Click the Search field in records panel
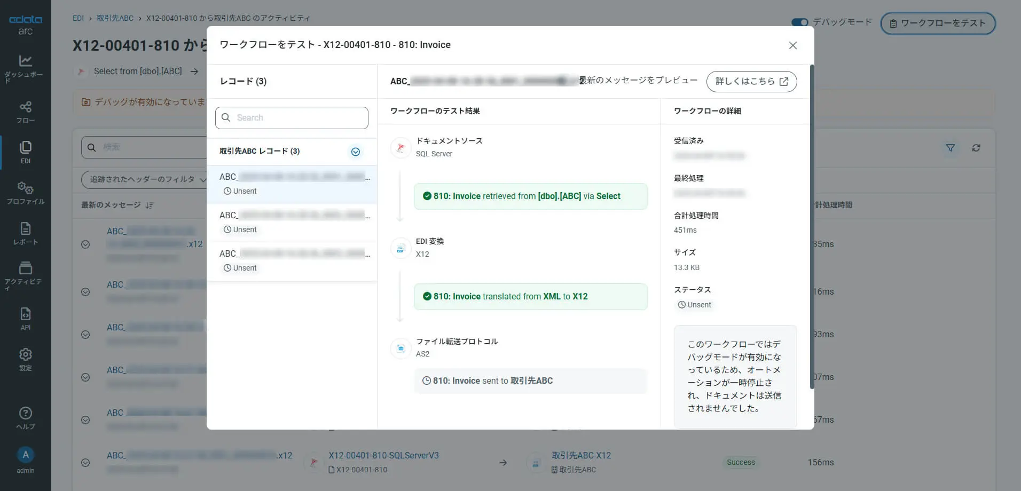Image resolution: width=1021 pixels, height=491 pixels. [x=292, y=118]
